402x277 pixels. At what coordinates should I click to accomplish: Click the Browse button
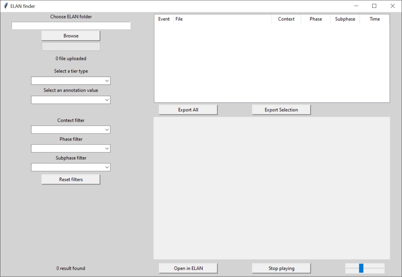(x=71, y=36)
